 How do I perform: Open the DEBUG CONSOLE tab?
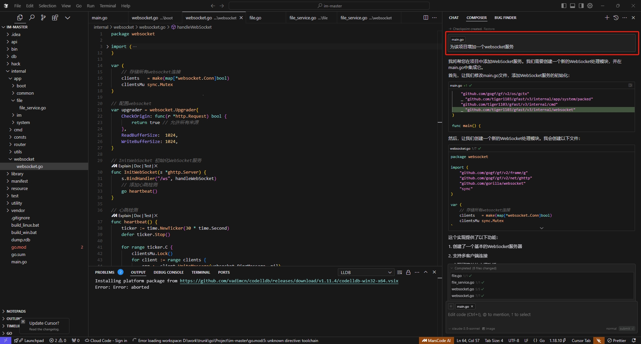point(169,272)
